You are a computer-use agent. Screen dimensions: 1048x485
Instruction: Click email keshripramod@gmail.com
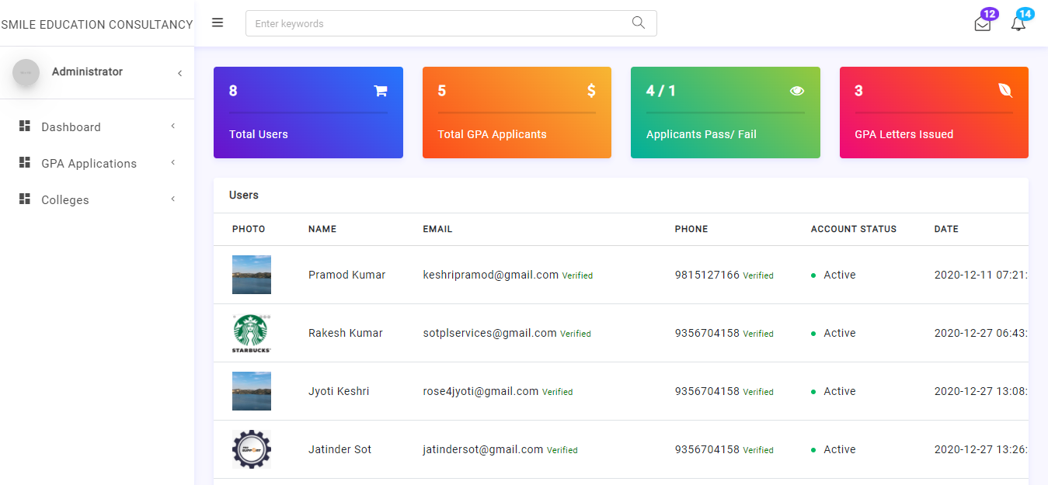tap(491, 275)
